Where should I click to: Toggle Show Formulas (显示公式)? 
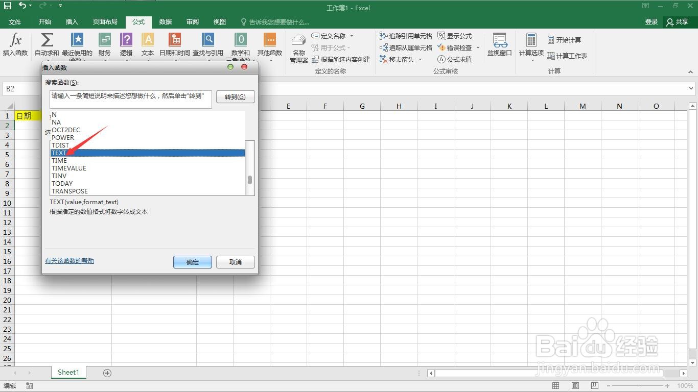[x=455, y=36]
